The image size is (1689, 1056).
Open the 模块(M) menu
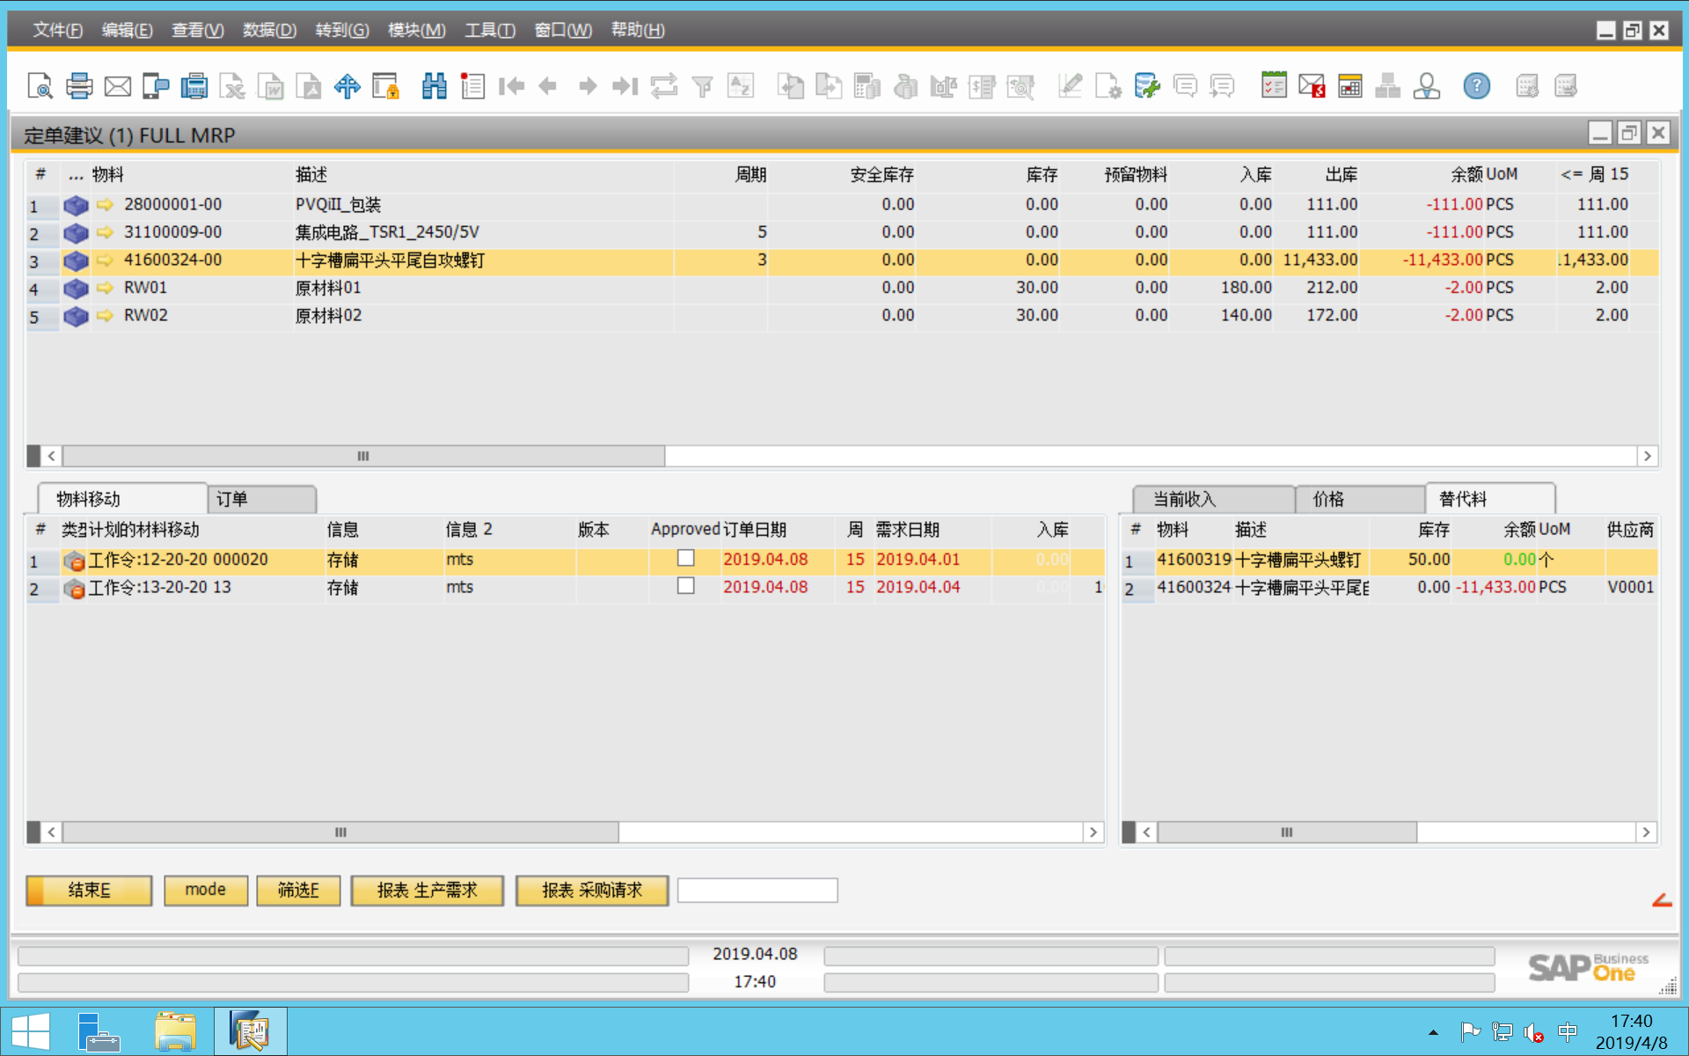click(x=417, y=30)
